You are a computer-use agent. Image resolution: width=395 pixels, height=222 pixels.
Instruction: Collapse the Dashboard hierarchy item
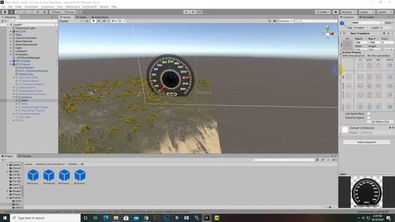click(14, 97)
